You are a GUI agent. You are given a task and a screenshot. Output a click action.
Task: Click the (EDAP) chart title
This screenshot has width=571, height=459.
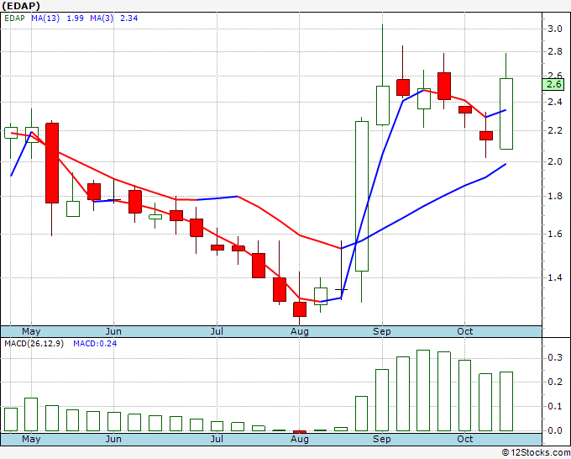pyautogui.click(x=21, y=6)
